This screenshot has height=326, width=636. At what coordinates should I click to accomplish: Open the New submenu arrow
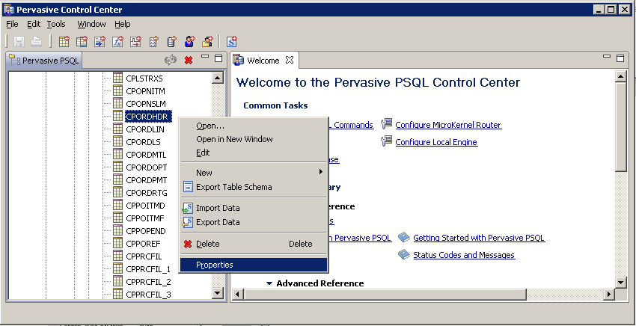click(320, 171)
